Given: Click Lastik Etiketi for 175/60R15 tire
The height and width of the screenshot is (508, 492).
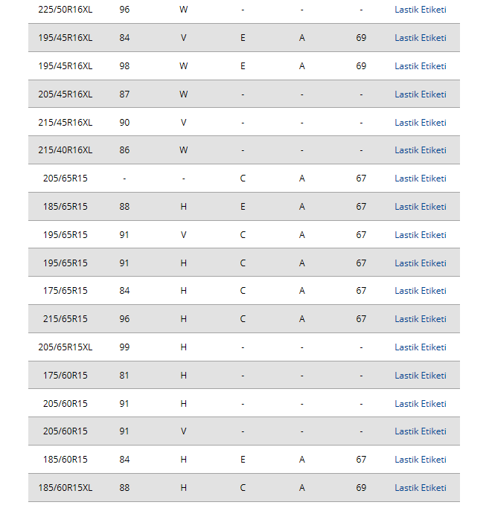Looking at the screenshot, I should [420, 376].
